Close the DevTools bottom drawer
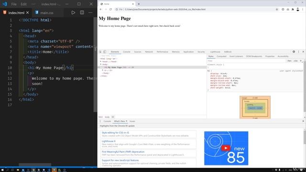Screen dimensions: 306x172 click(303, 121)
